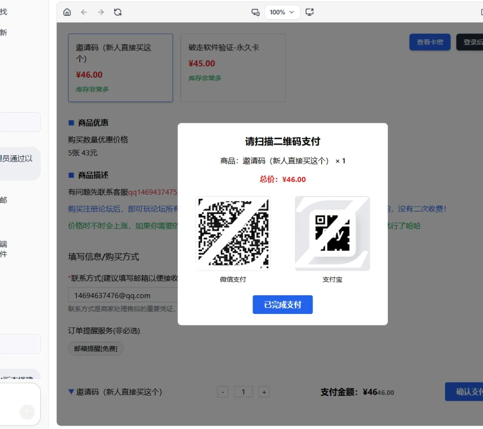Click the browser home icon
The image size is (483, 429).
67,12
